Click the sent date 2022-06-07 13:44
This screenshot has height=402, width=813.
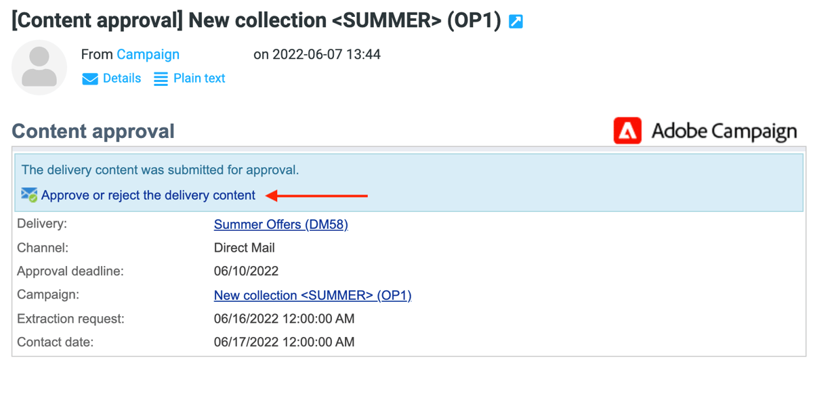click(x=317, y=54)
